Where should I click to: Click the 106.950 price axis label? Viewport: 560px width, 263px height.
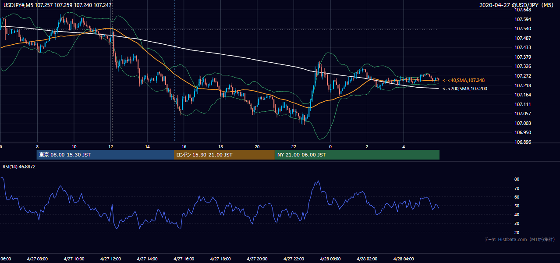(x=522, y=132)
